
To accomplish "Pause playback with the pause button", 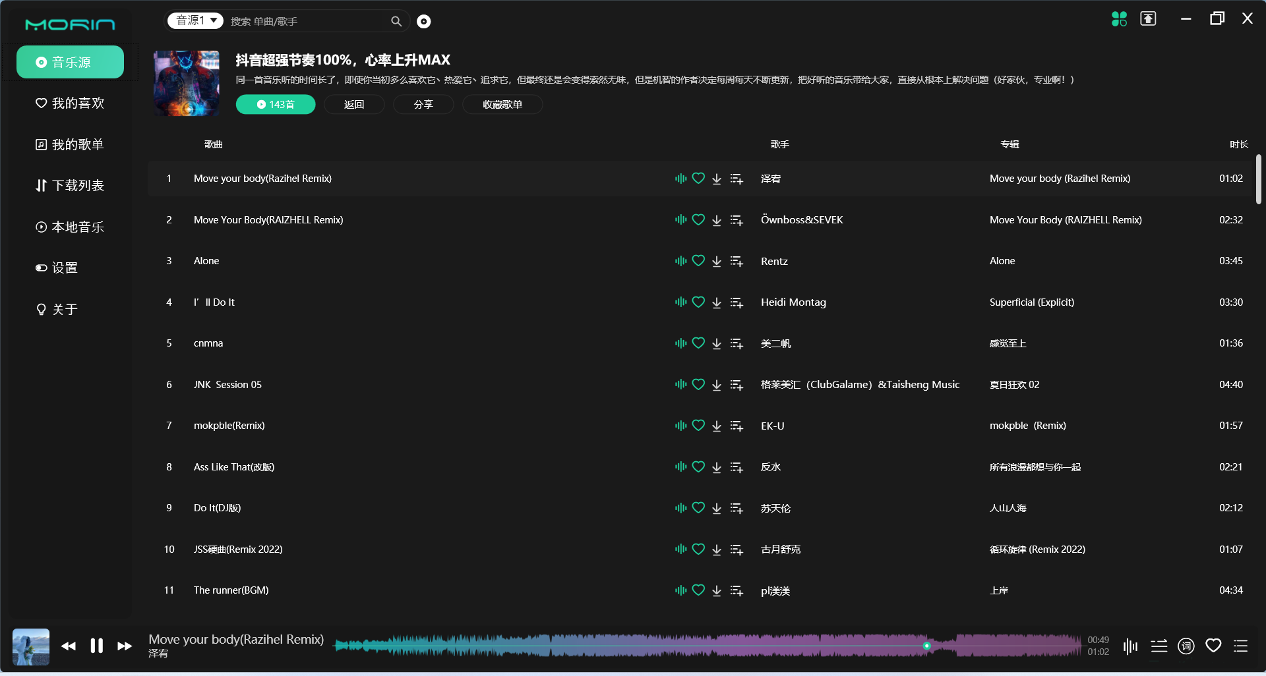I will (96, 646).
